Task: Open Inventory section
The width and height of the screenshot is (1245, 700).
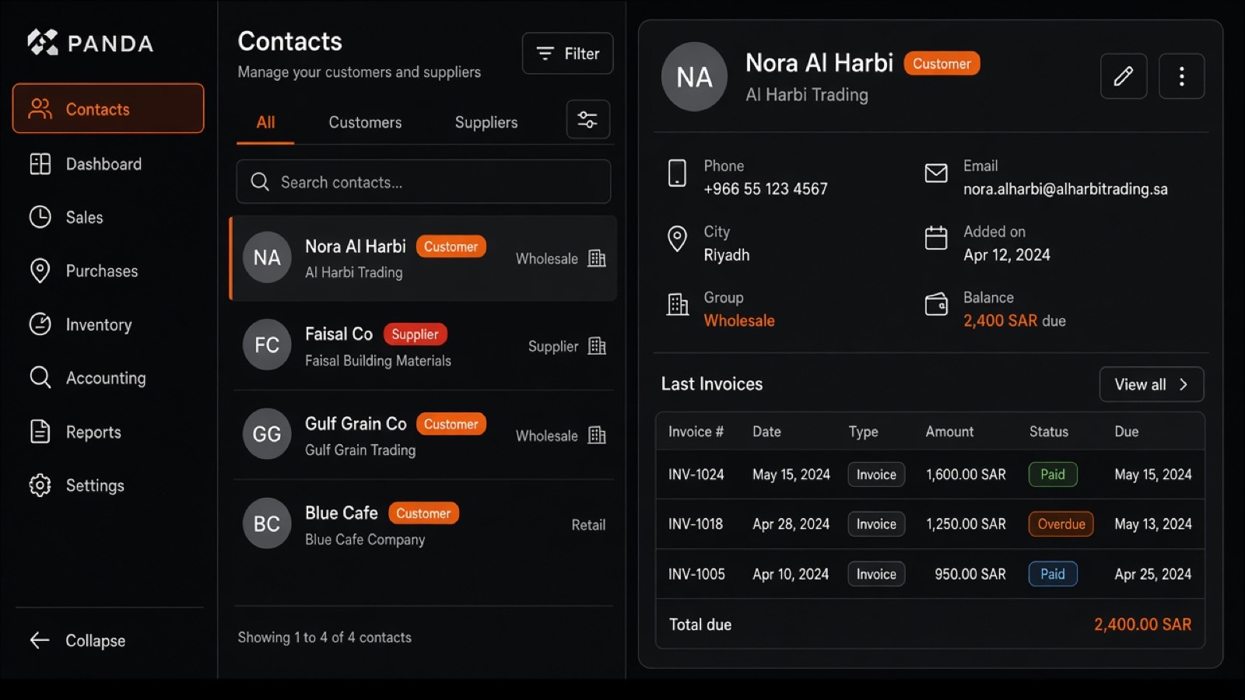Action: tap(108, 324)
